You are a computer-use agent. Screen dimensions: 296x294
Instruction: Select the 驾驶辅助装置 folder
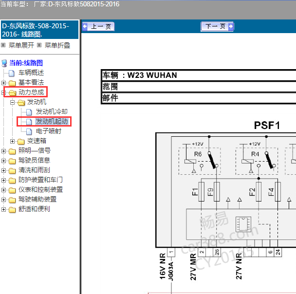click(x=37, y=200)
